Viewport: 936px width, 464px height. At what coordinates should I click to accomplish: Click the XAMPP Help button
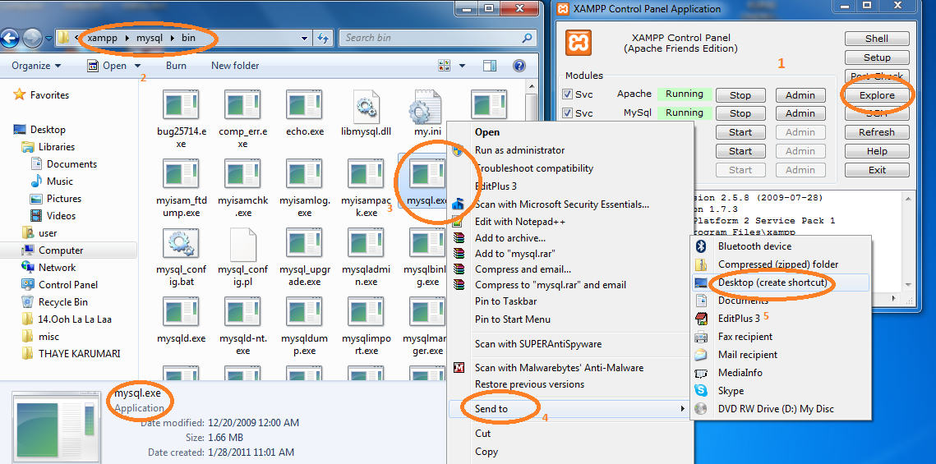[x=877, y=151]
